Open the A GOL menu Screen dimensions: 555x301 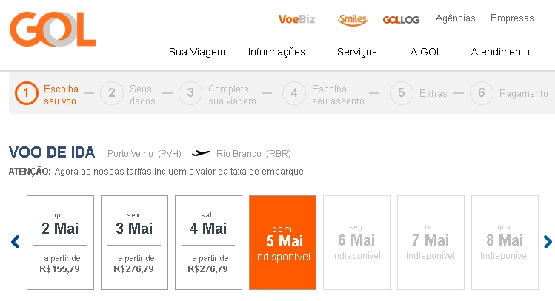pos(426,52)
